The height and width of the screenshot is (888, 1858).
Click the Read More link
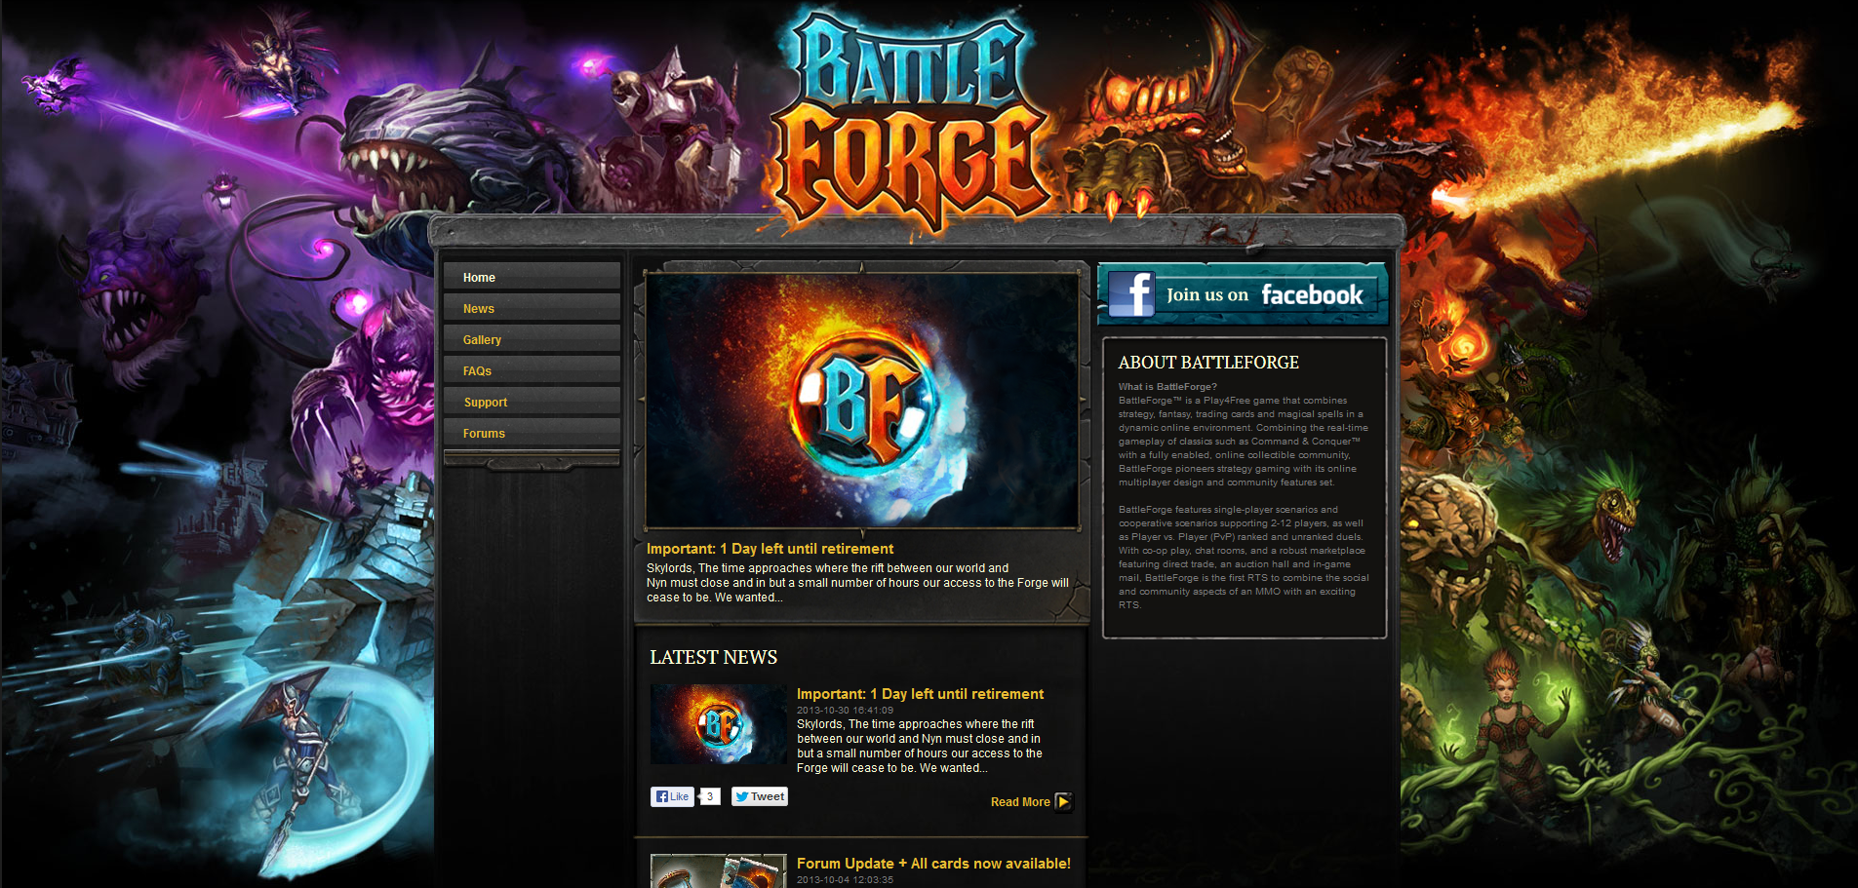coord(1020,802)
